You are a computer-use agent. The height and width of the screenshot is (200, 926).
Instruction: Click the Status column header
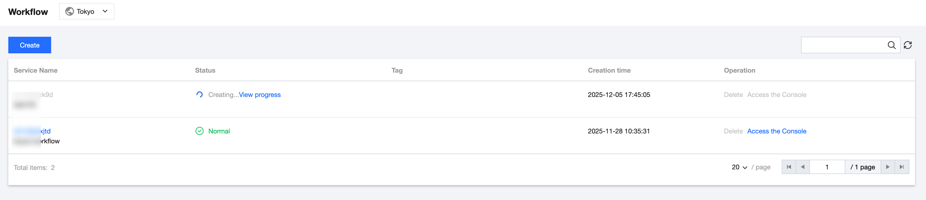coord(205,70)
